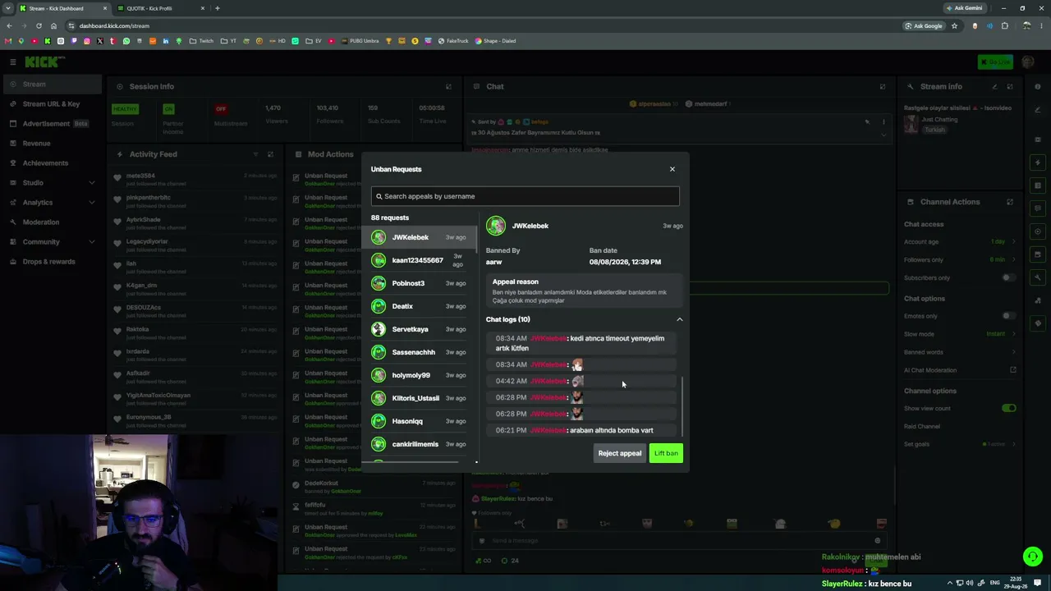
Task: Open Hasoniqq unban request
Action: (x=419, y=421)
